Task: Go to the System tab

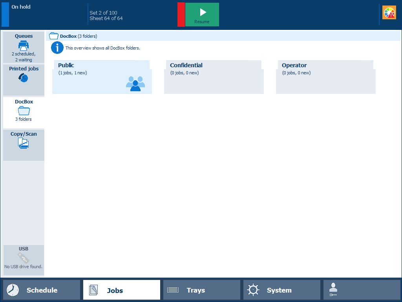Action: (282, 290)
